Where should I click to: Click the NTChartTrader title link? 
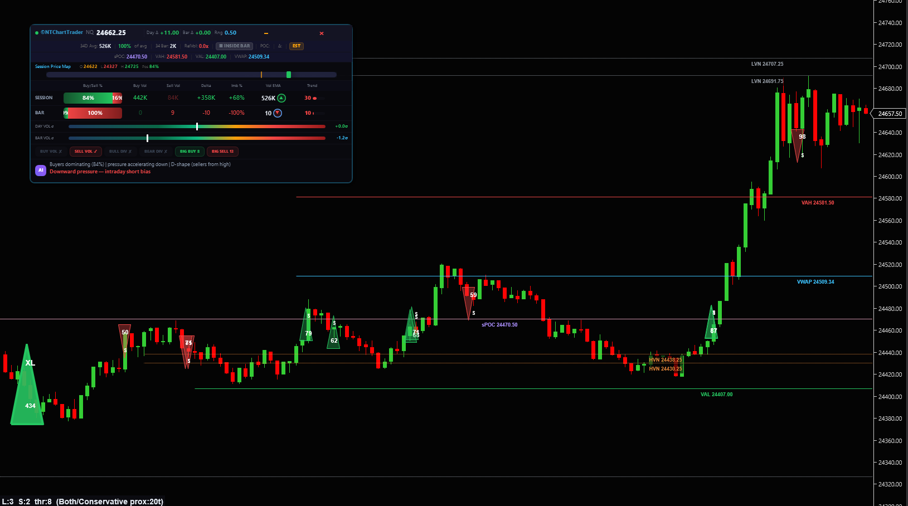pyautogui.click(x=62, y=32)
